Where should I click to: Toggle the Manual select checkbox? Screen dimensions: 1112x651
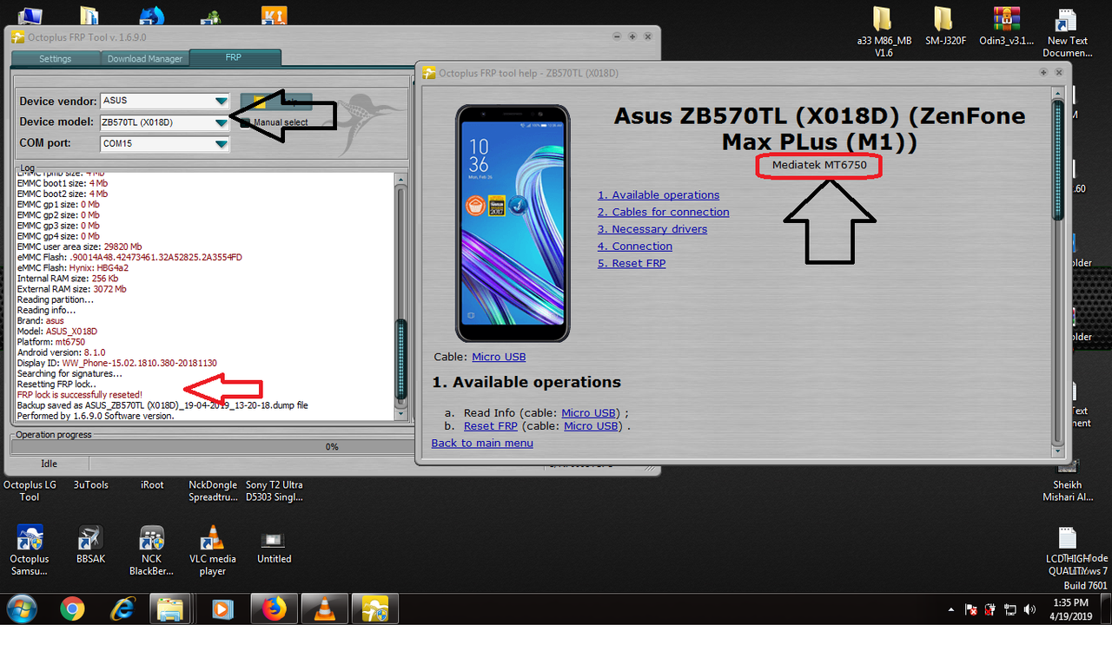point(246,122)
